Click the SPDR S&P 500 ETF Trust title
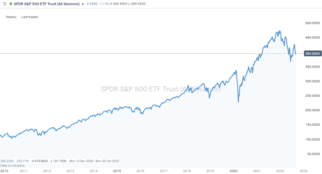 click(46, 4)
